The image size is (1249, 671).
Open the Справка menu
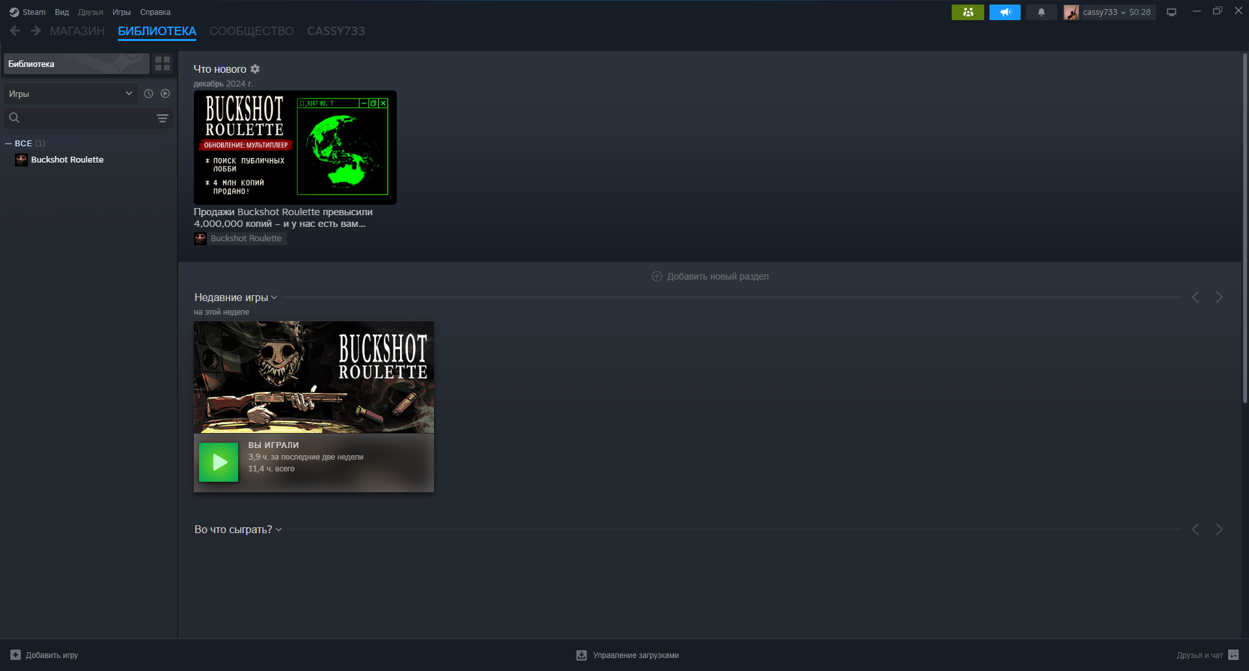[x=155, y=12]
